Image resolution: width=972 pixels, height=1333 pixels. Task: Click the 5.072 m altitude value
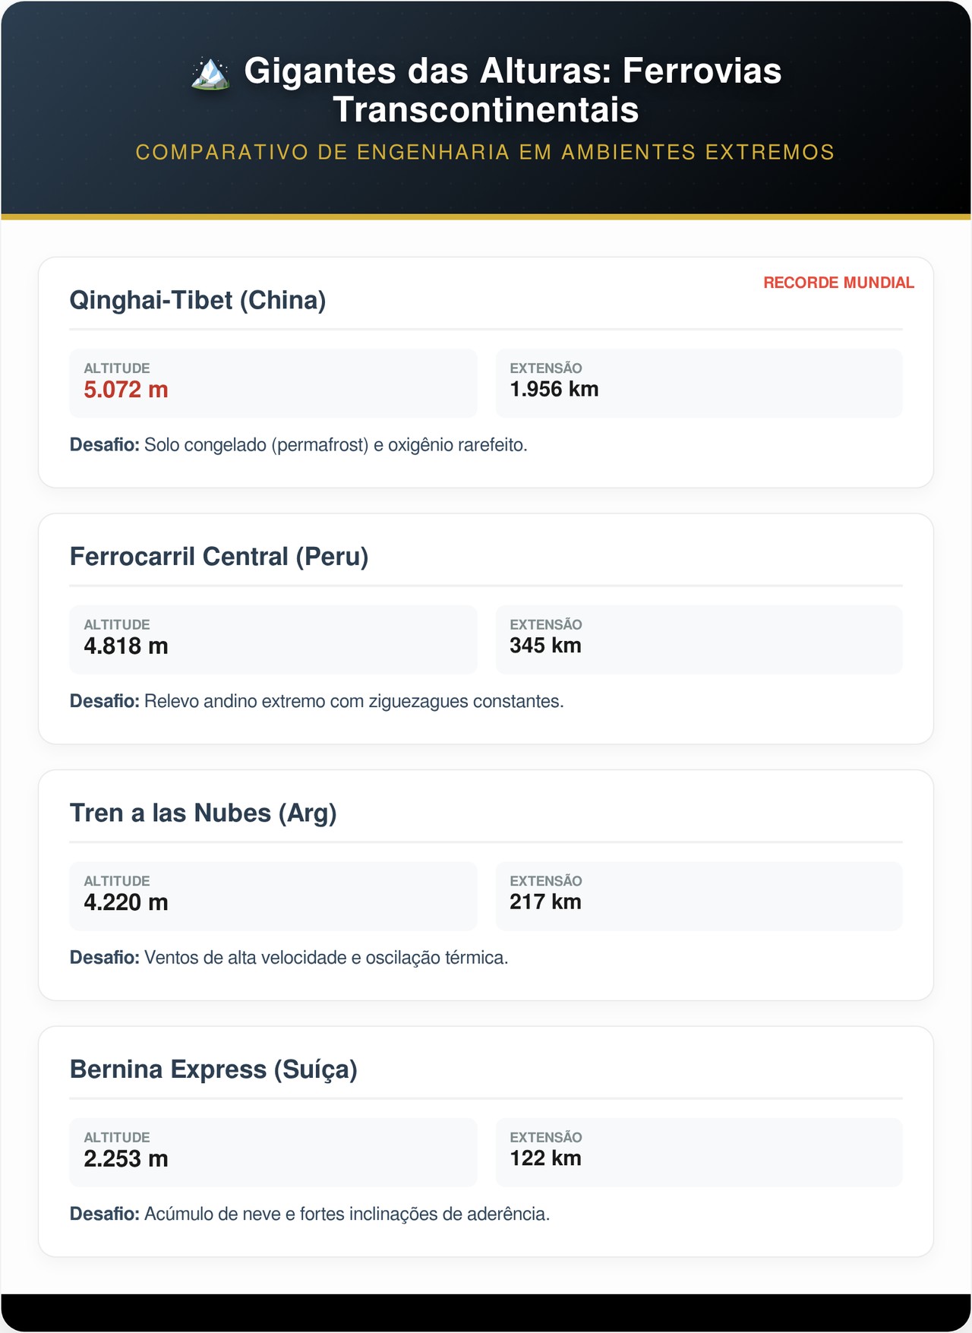pyautogui.click(x=126, y=390)
